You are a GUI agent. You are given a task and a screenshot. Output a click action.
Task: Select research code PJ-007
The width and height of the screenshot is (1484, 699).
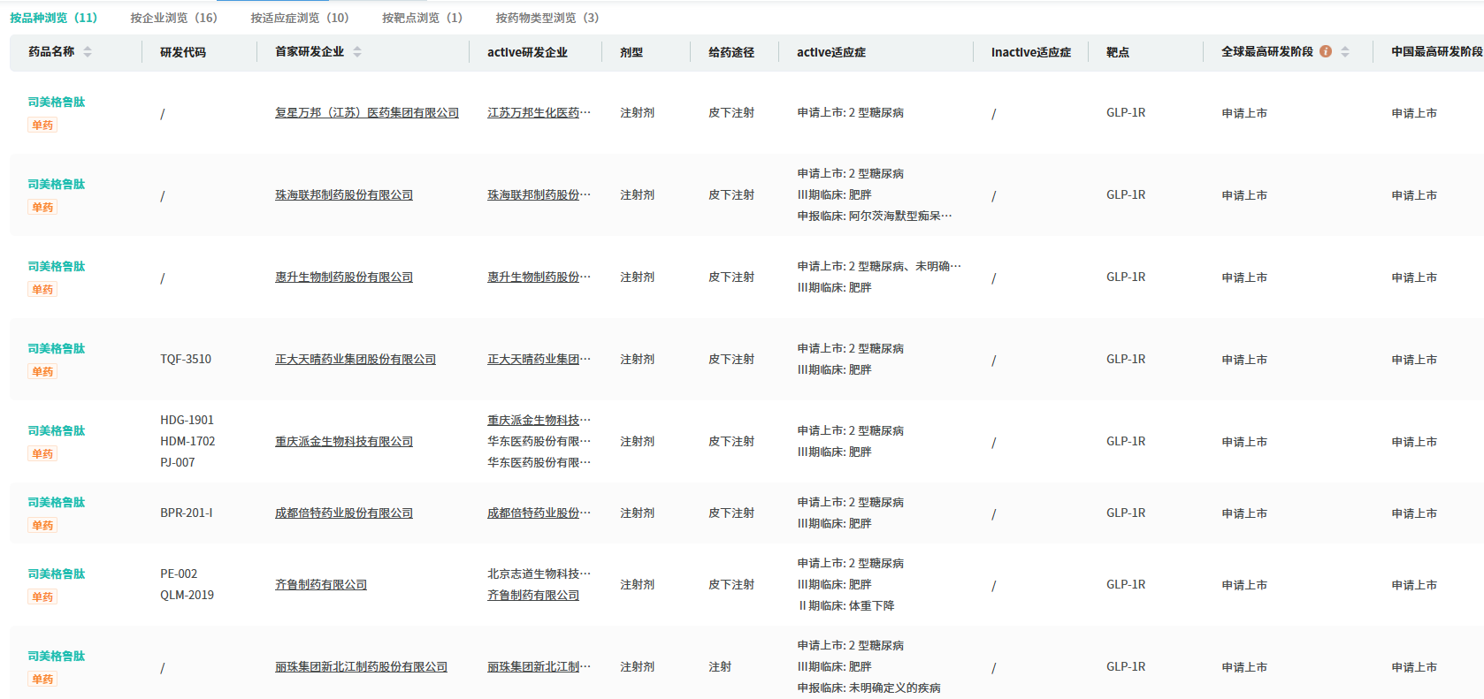tap(178, 463)
